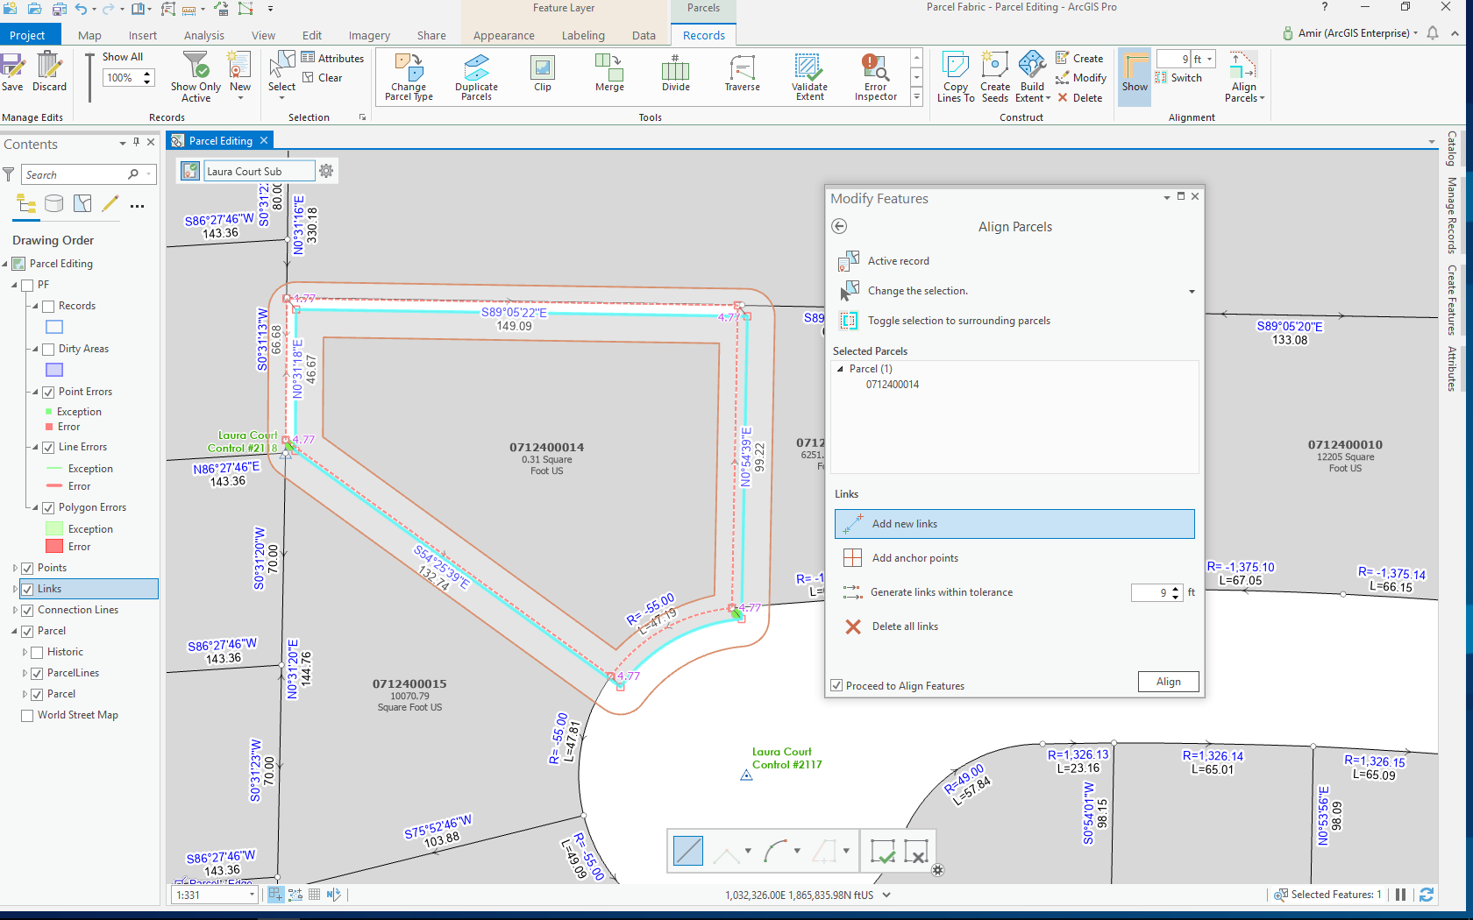Switch to the Records ribbon tab
This screenshot has width=1473, height=920.
point(702,35)
